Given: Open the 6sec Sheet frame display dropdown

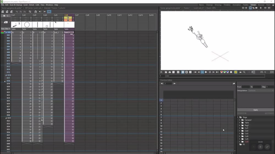Looking at the screenshot, I should pyautogui.click(x=5, y=29).
